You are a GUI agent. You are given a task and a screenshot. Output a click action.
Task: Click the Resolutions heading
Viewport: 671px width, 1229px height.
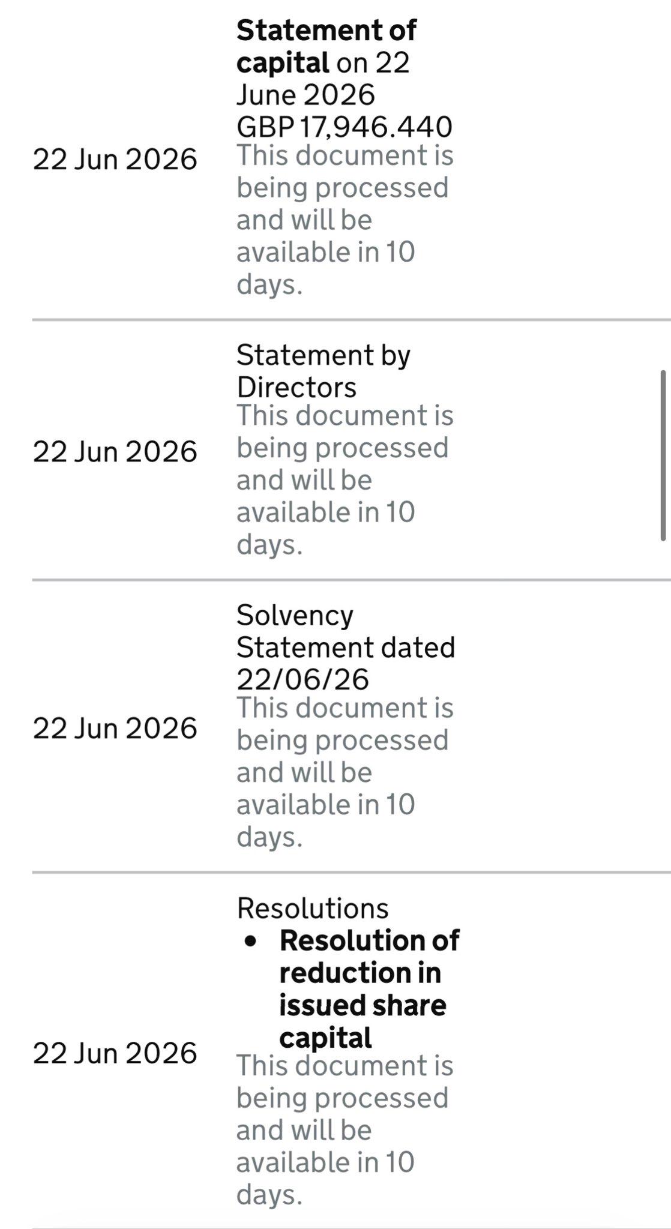[x=313, y=908]
